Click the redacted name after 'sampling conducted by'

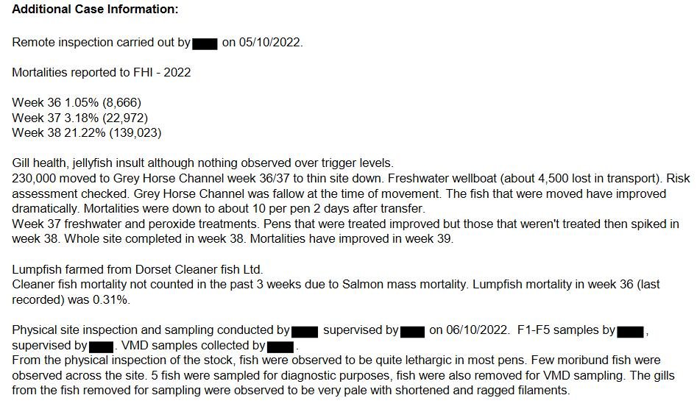(x=305, y=332)
